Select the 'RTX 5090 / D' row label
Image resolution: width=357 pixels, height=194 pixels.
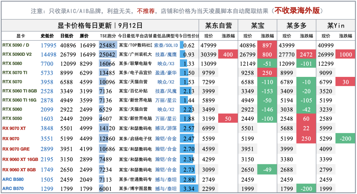coord(16,45)
